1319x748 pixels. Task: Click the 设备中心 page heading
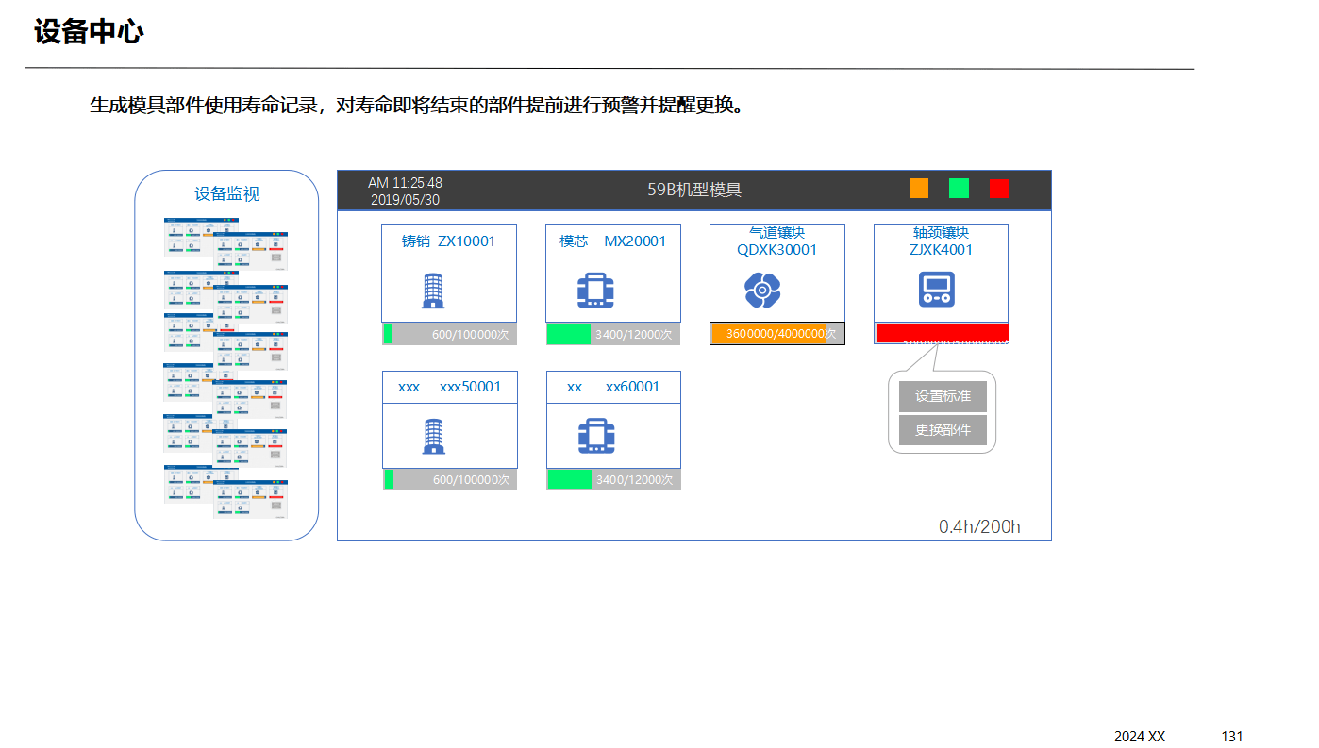tap(89, 32)
